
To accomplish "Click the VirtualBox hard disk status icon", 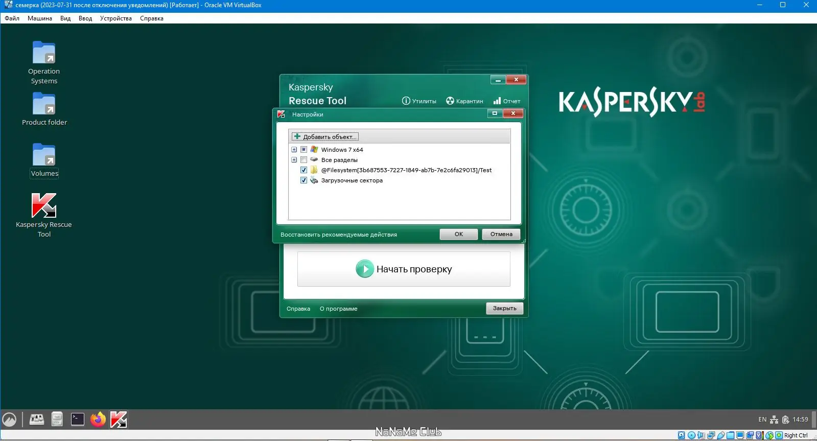I will [681, 435].
